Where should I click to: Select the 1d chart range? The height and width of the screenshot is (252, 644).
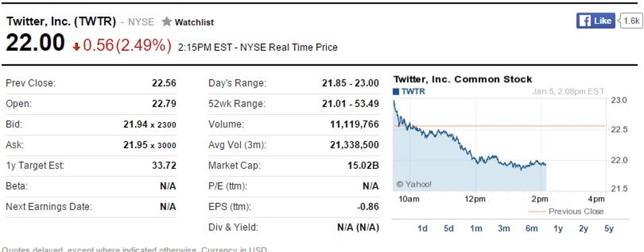click(x=422, y=228)
